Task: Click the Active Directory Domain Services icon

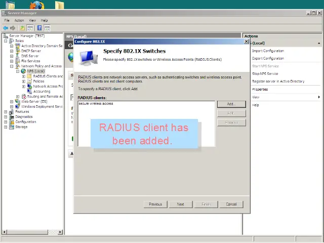Action: click(18, 46)
